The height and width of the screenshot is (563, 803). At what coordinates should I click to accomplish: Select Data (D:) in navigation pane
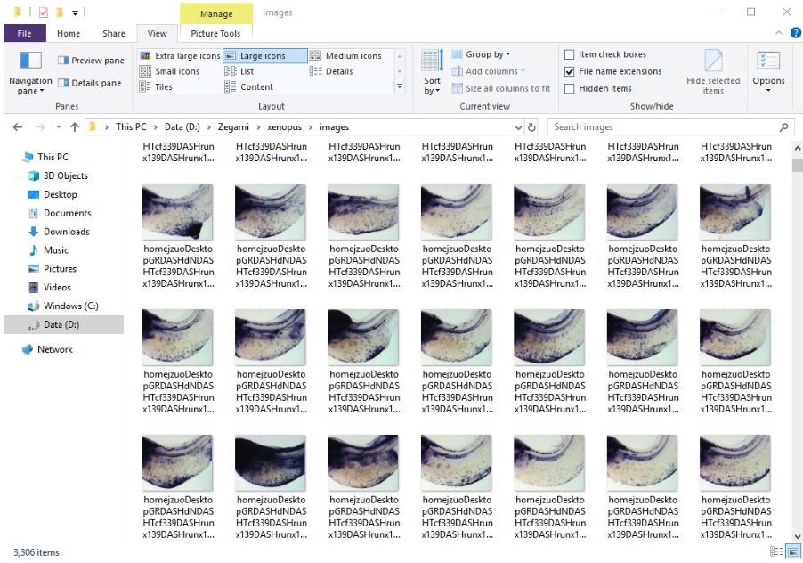coord(63,325)
